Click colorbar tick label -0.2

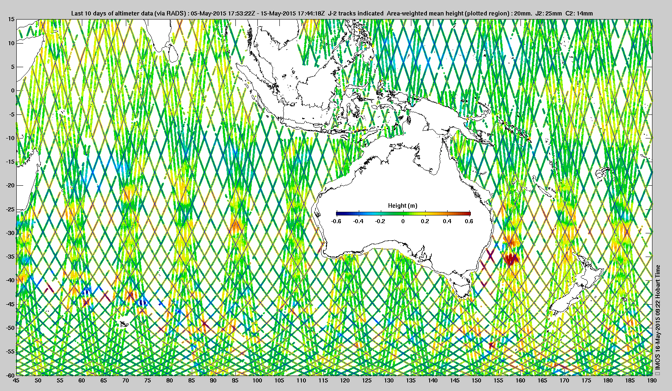coord(380,221)
